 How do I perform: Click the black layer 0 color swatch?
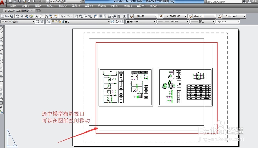(x=66, y=22)
